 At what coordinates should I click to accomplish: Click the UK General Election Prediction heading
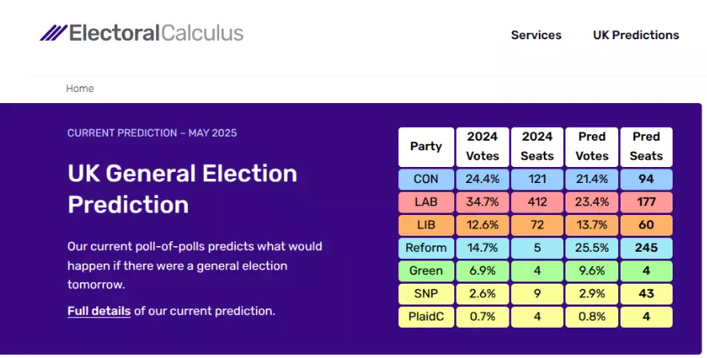pos(182,189)
